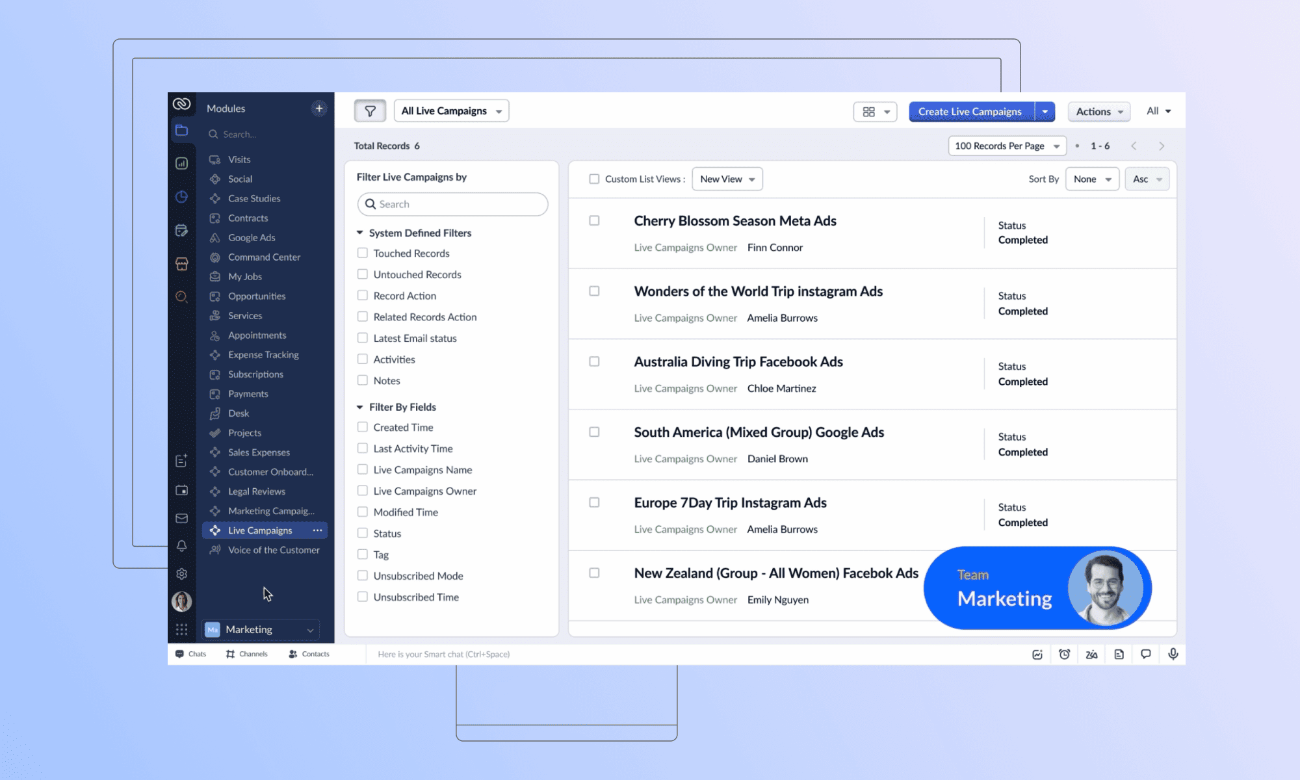Click the Create Live Campaigns button
The image size is (1300, 780).
click(x=971, y=112)
